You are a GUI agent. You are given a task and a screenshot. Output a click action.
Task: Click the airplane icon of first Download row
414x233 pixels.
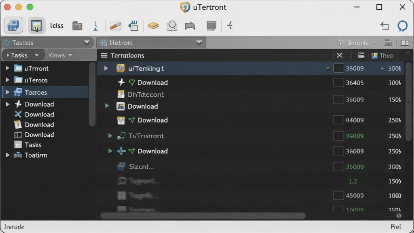121,82
